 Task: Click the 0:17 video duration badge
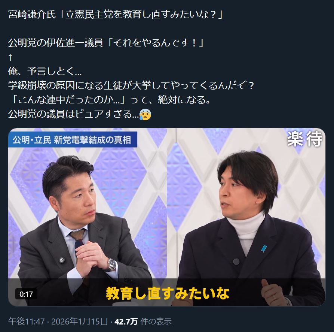pos(26,294)
